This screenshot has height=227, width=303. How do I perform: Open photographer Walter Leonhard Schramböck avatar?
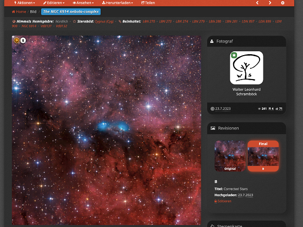click(x=246, y=68)
